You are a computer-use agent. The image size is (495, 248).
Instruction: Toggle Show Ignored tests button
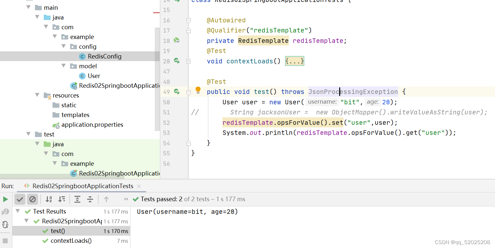(33, 199)
